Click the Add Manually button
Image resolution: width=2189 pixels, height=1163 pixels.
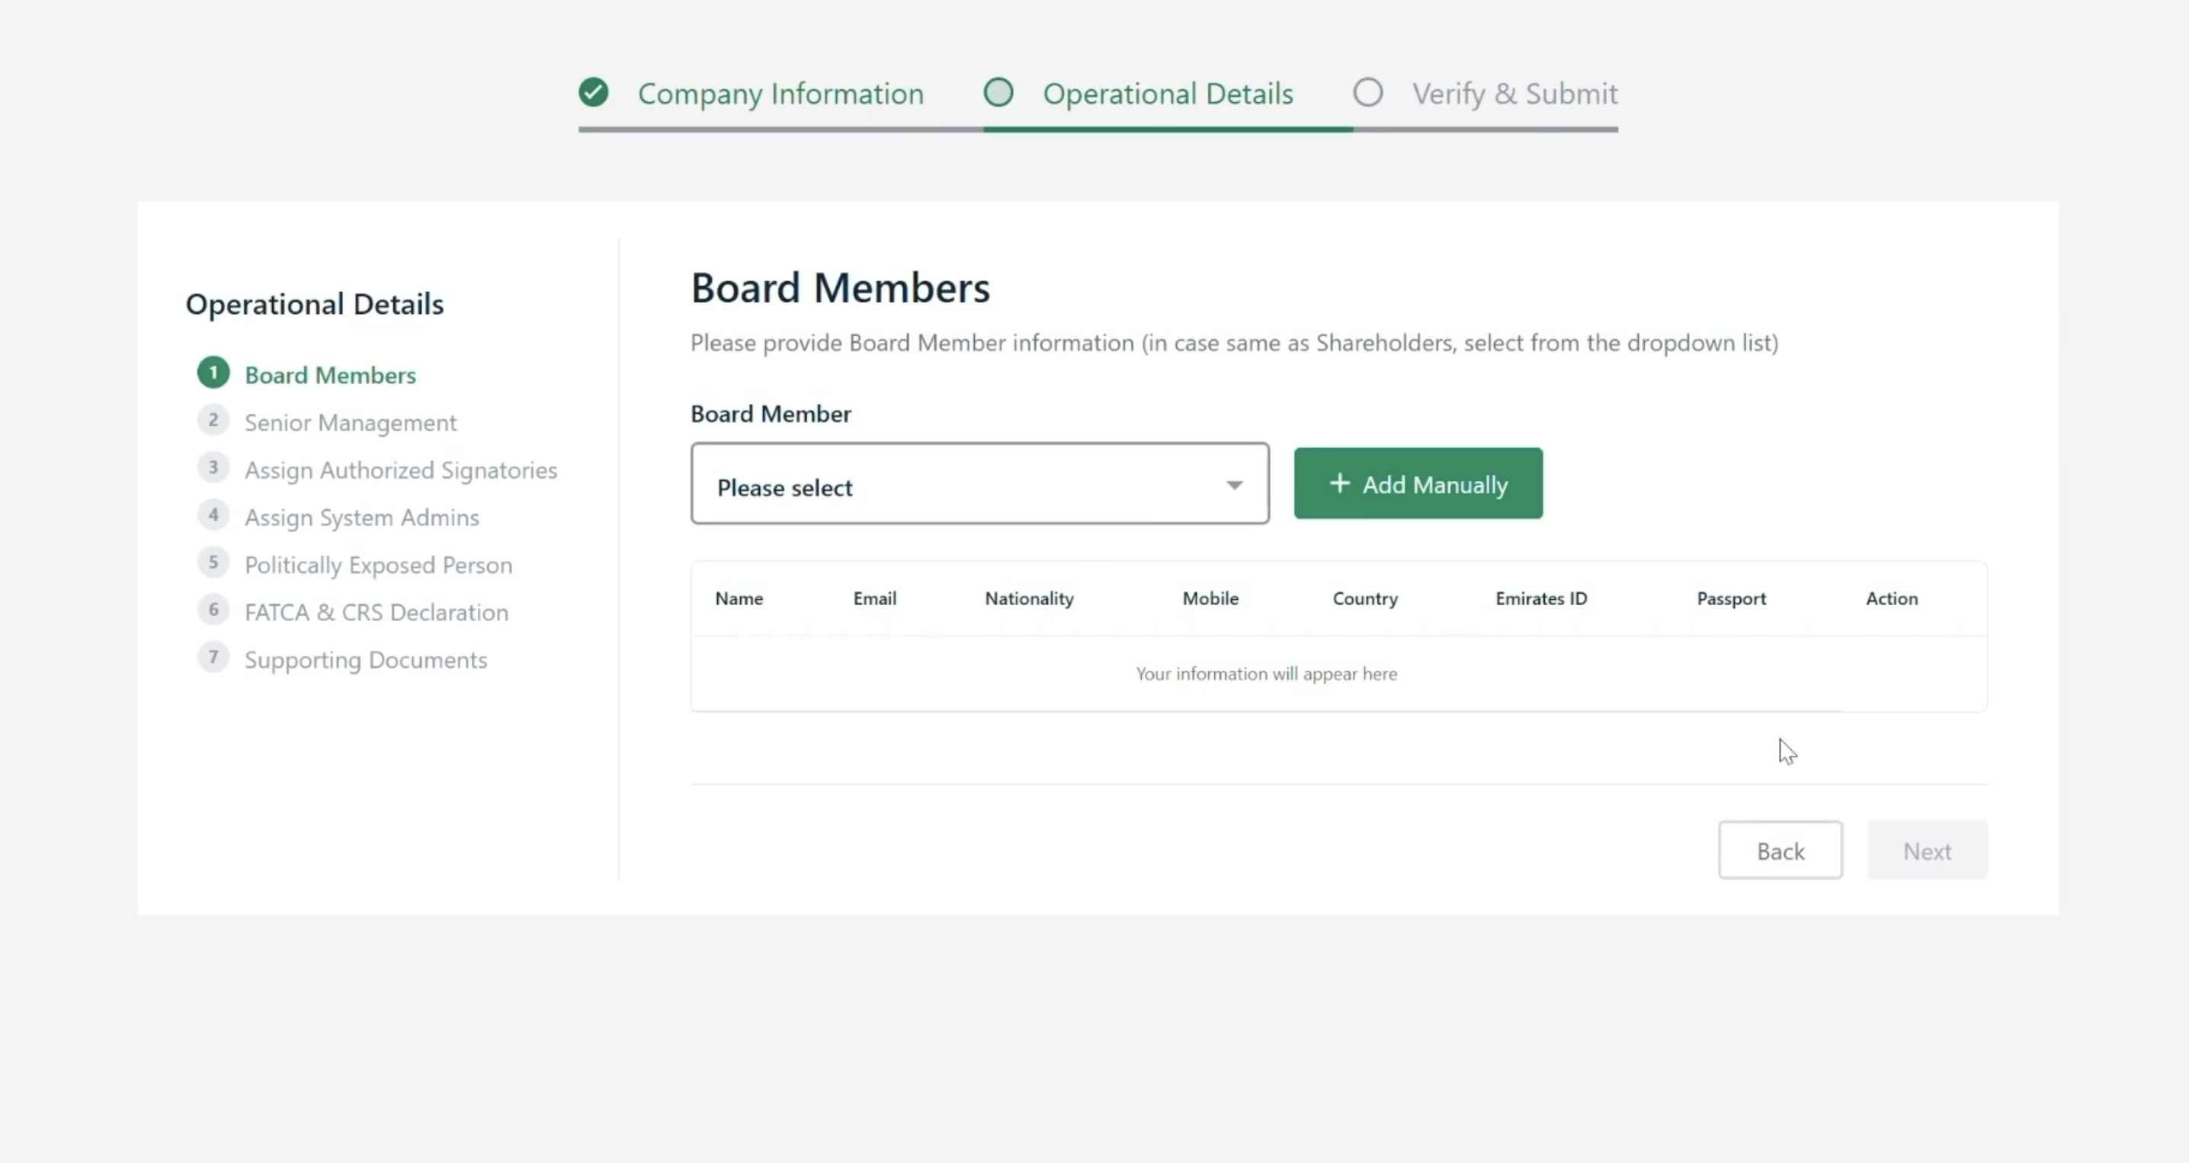[x=1418, y=482]
